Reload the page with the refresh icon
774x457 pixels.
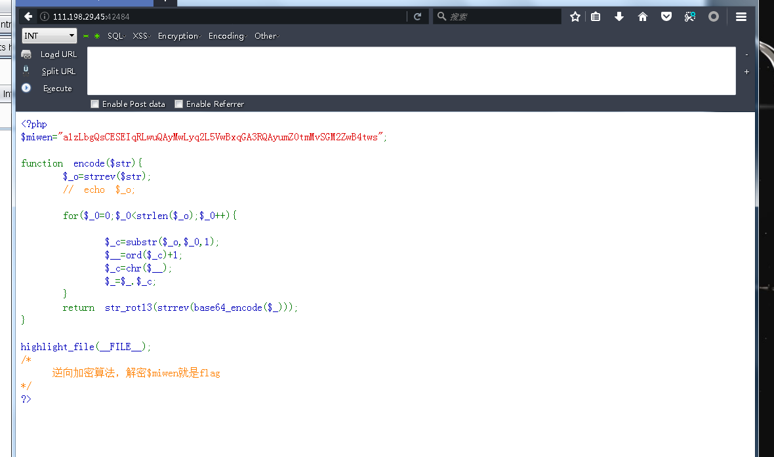pos(417,16)
